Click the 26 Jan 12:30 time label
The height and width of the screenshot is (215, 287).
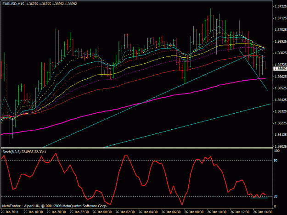point(240,212)
